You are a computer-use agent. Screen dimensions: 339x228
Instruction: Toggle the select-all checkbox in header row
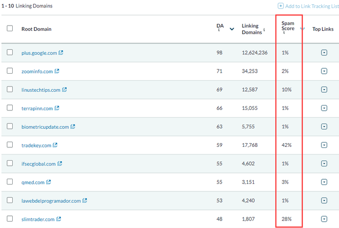pyautogui.click(x=10, y=28)
